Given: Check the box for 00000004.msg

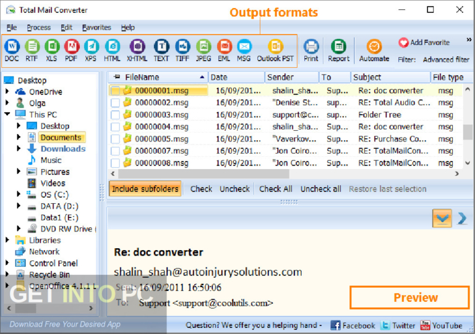Looking at the screenshot, I should 115,127.
